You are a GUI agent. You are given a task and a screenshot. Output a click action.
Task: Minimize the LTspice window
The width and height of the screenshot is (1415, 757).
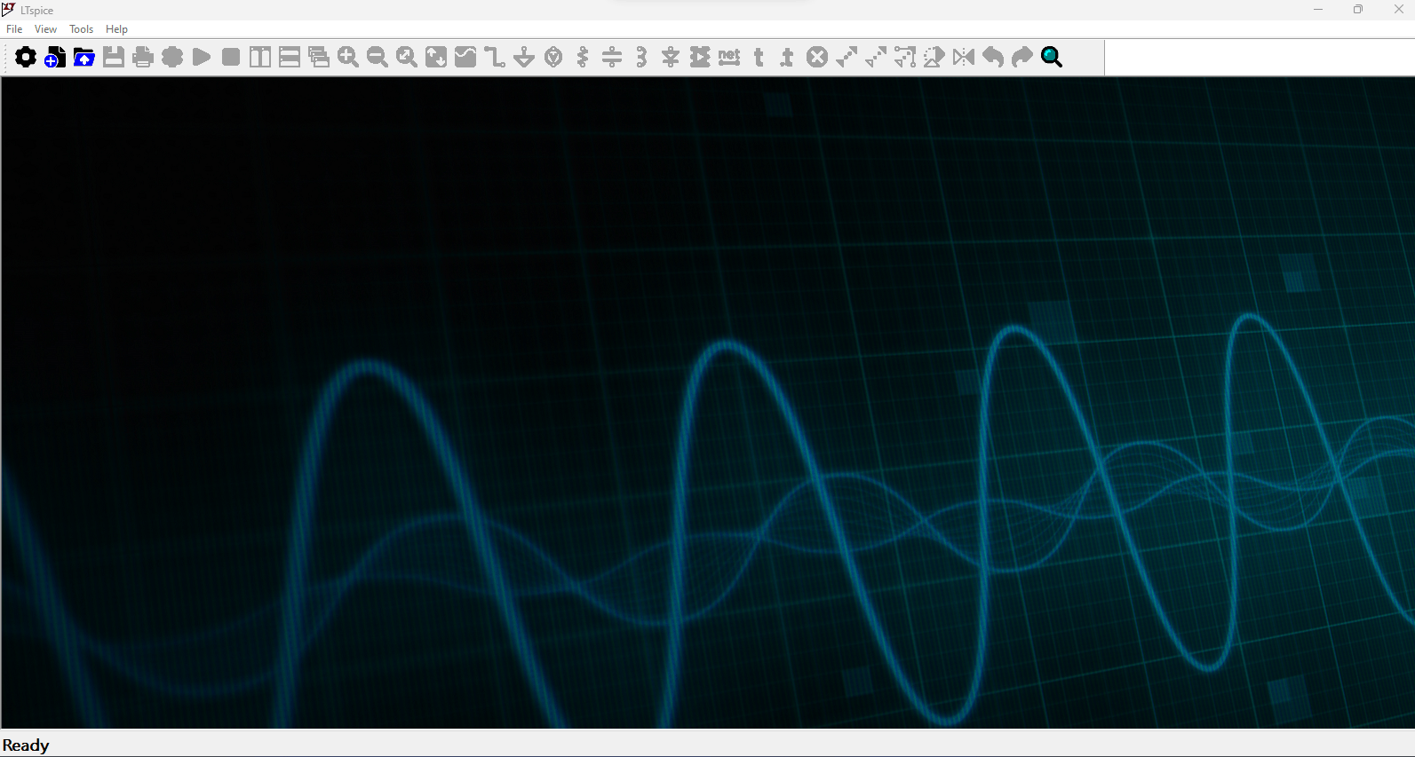[1318, 10]
